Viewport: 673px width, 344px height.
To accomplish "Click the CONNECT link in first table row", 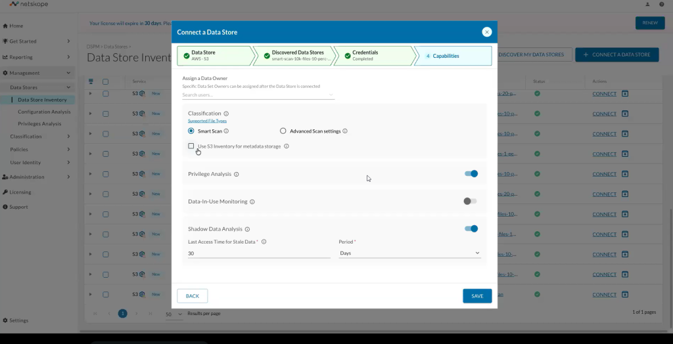I will (x=605, y=94).
